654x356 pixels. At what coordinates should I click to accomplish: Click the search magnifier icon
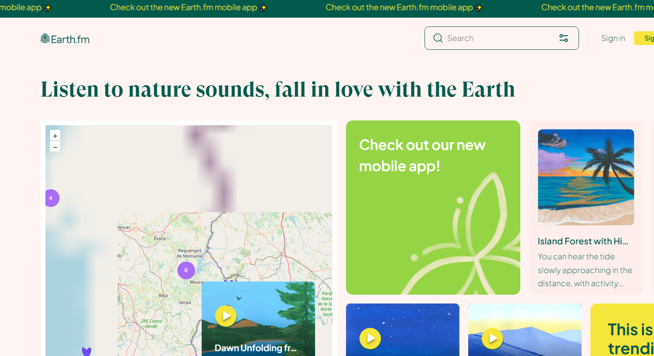[438, 38]
